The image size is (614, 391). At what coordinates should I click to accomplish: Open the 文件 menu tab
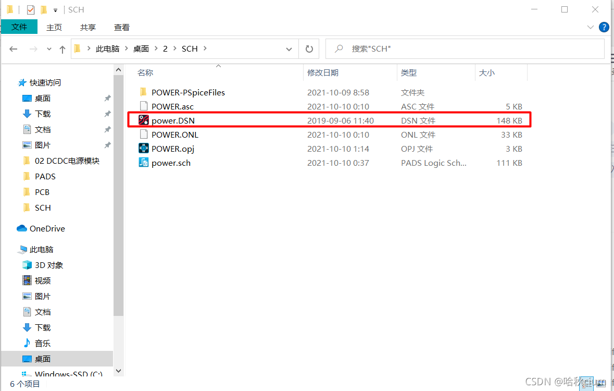19,27
